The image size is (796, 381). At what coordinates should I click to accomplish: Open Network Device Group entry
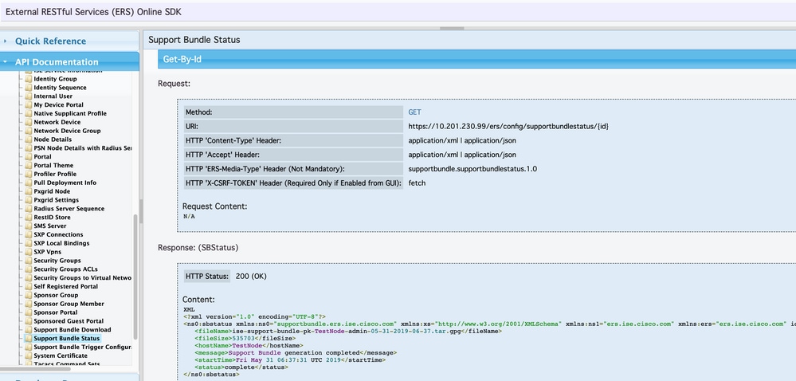tap(67, 131)
